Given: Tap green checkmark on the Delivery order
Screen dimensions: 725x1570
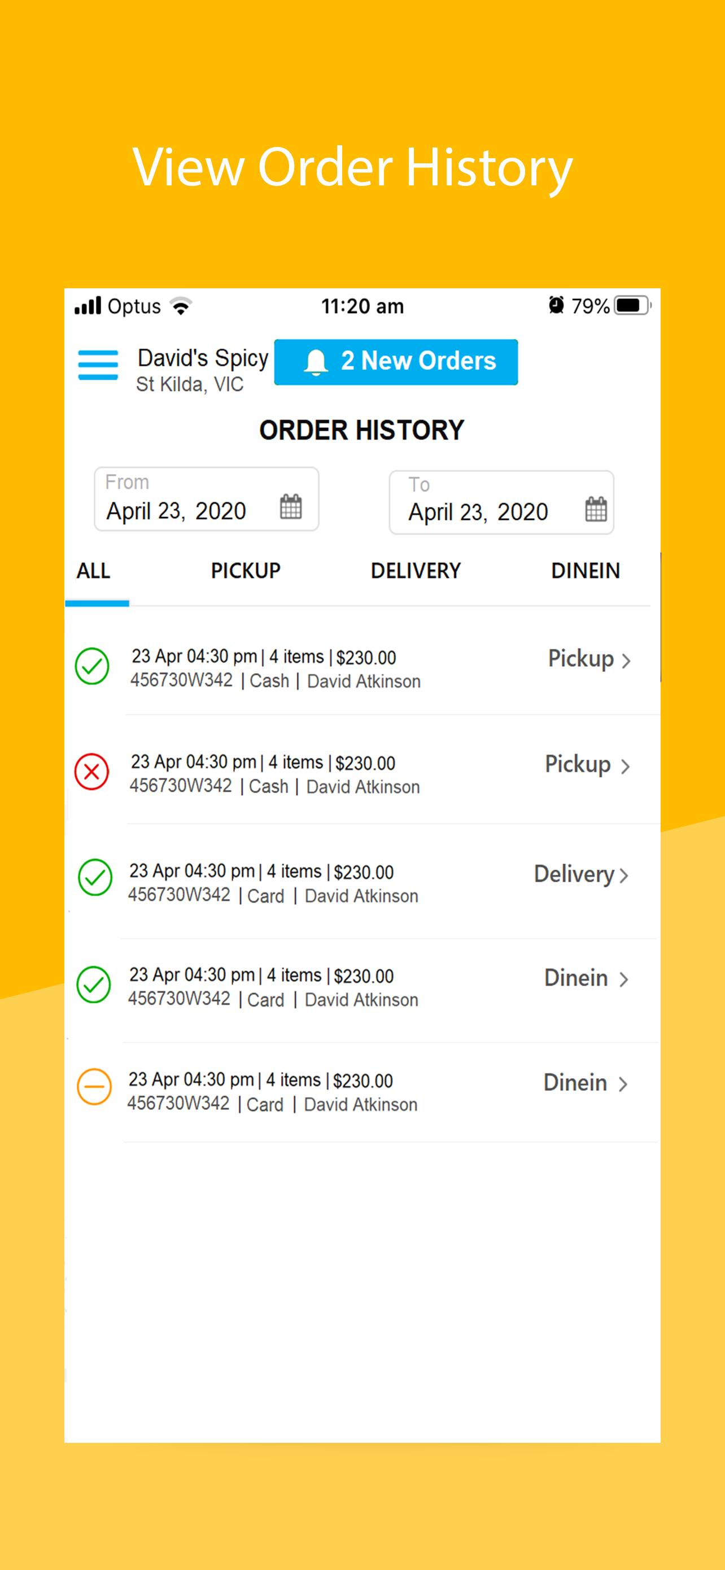Looking at the screenshot, I should pos(95,877).
